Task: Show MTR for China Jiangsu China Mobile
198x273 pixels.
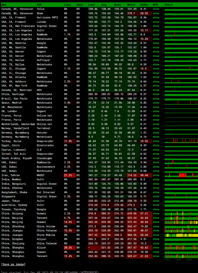Action: pyautogui.click(x=156, y=235)
